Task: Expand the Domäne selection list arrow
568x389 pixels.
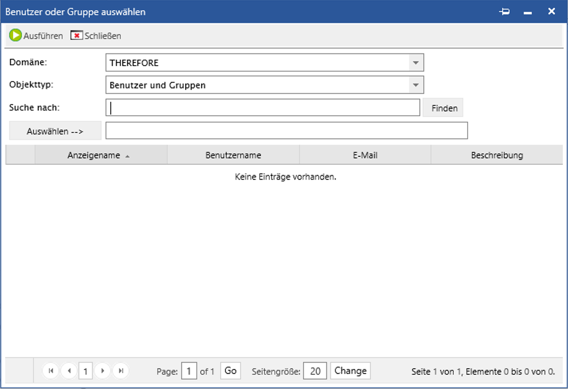Action: click(417, 62)
